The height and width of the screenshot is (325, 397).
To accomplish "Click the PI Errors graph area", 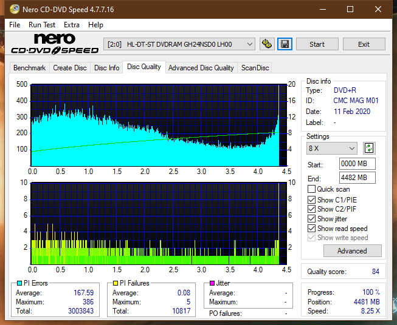I will pyautogui.click(x=159, y=126).
